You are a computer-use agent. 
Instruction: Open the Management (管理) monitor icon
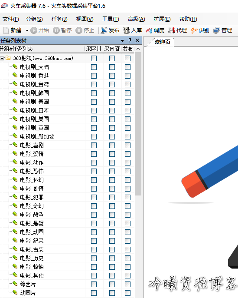pos(217,30)
